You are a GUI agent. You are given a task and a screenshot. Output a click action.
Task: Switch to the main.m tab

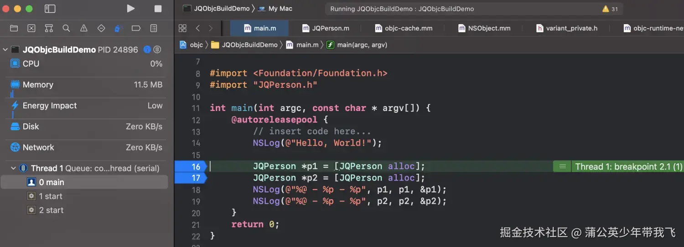259,28
